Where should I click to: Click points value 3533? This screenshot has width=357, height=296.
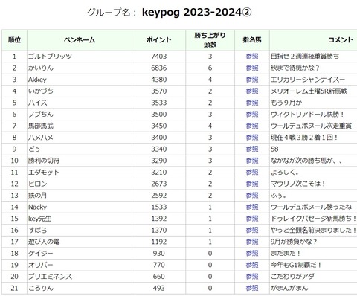[159, 103]
